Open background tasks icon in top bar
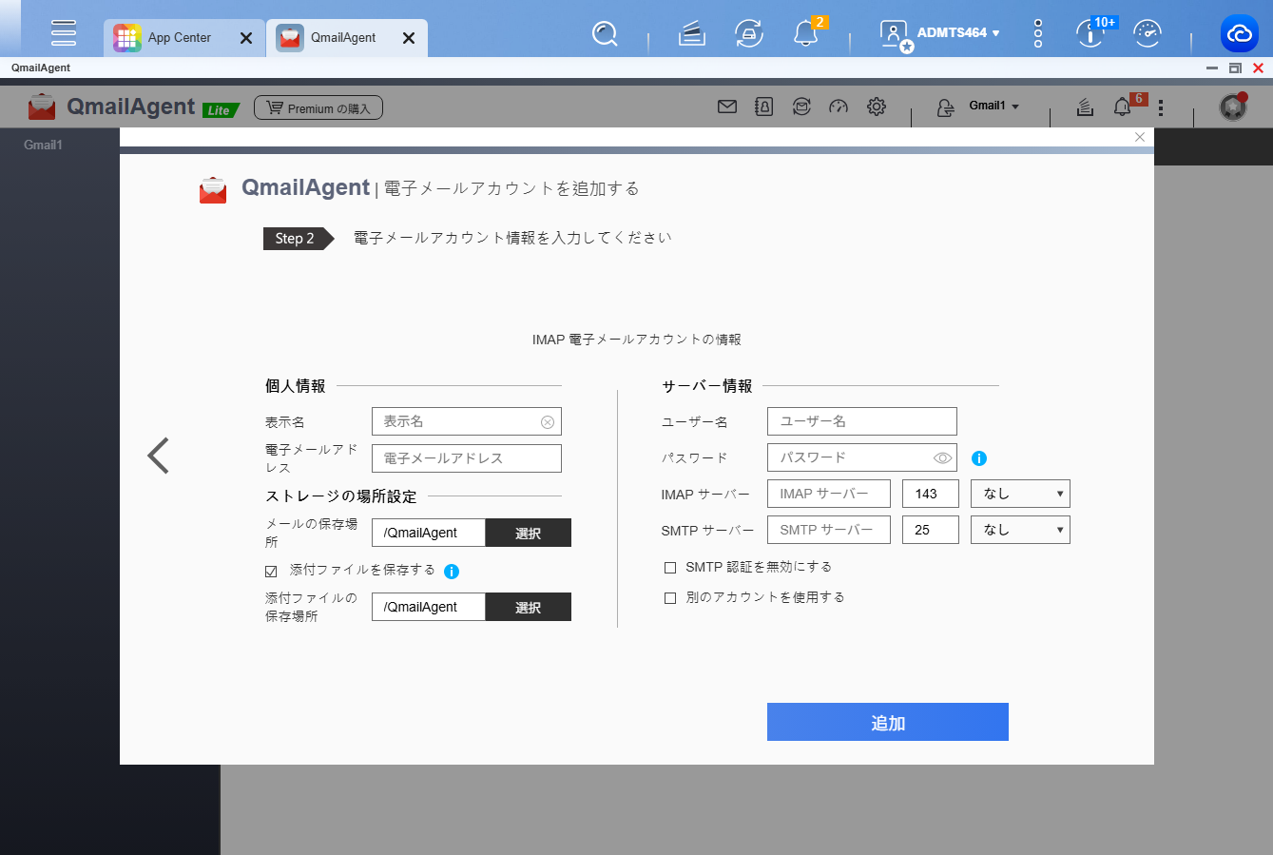The image size is (1273, 855). point(692,34)
